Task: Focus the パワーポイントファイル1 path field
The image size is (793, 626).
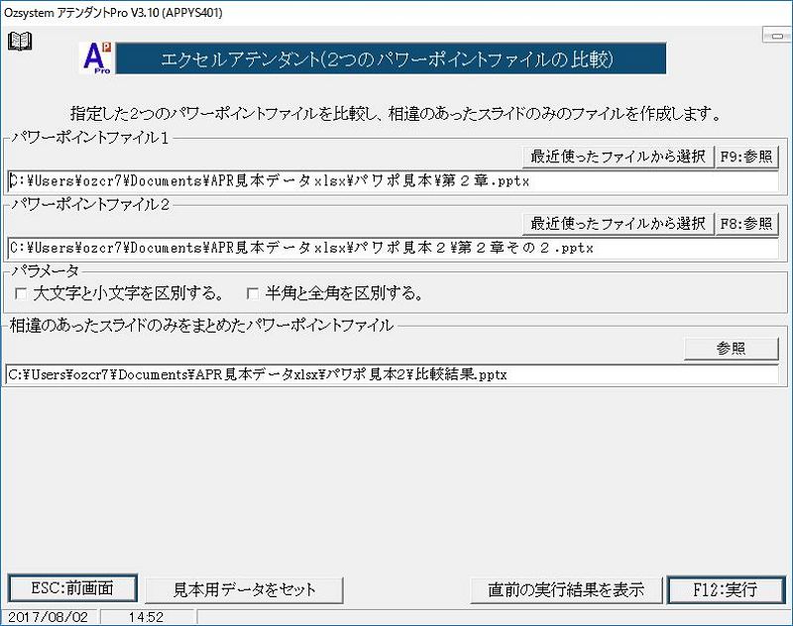Action: click(x=392, y=182)
